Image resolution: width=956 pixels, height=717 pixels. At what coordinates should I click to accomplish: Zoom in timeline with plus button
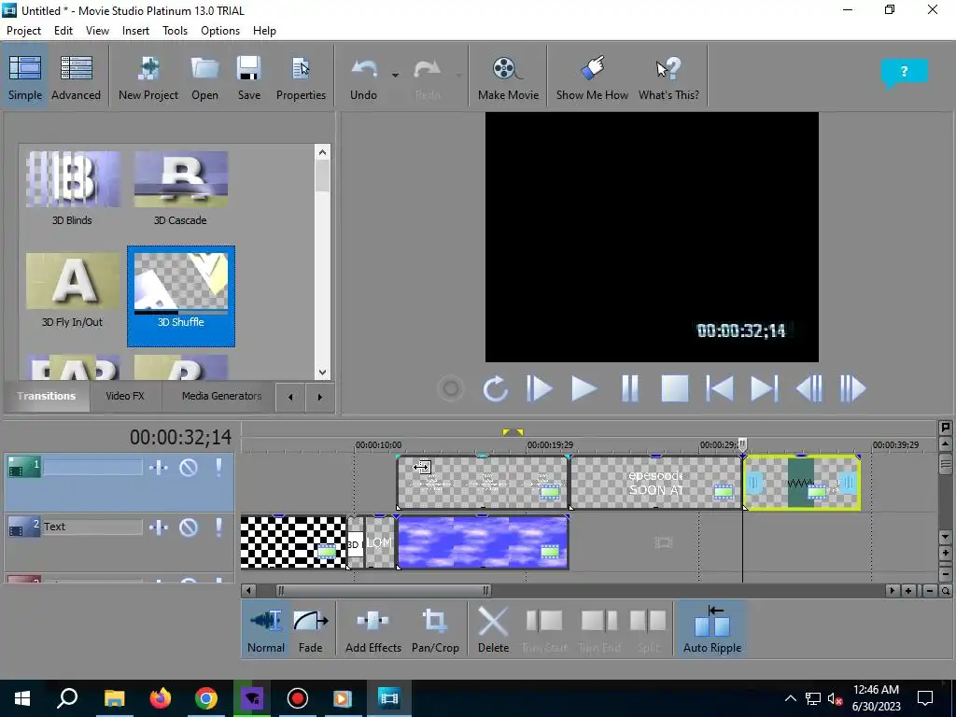coord(908,591)
